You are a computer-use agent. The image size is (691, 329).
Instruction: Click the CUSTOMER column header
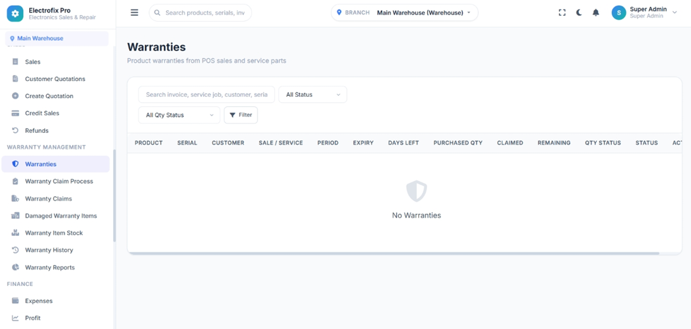[228, 143]
